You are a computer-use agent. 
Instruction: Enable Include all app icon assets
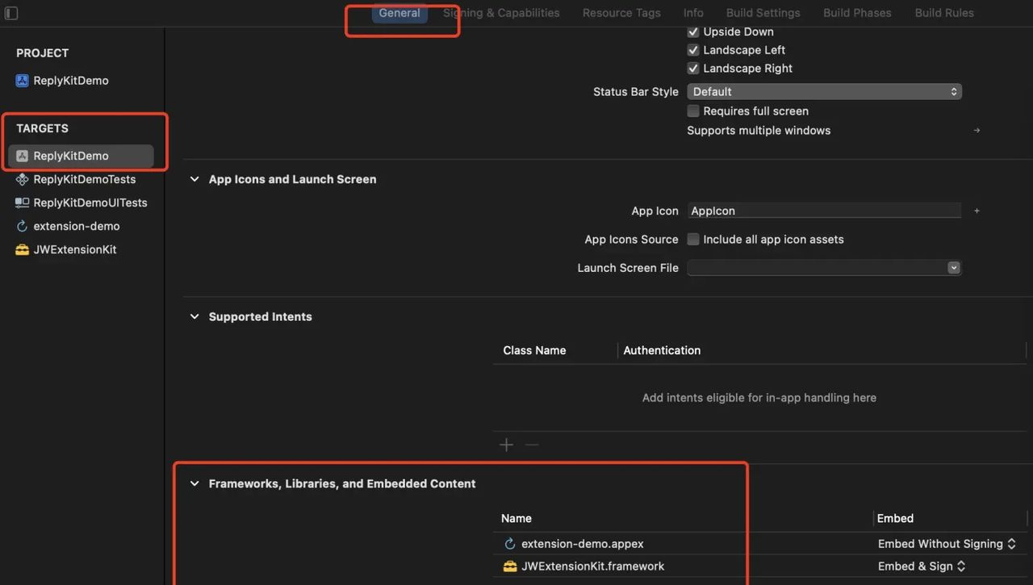click(x=692, y=240)
